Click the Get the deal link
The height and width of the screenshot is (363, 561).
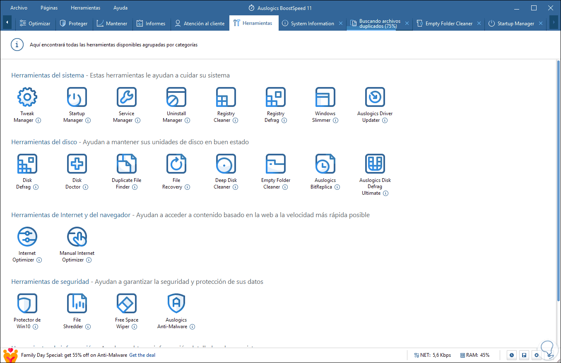tap(142, 355)
